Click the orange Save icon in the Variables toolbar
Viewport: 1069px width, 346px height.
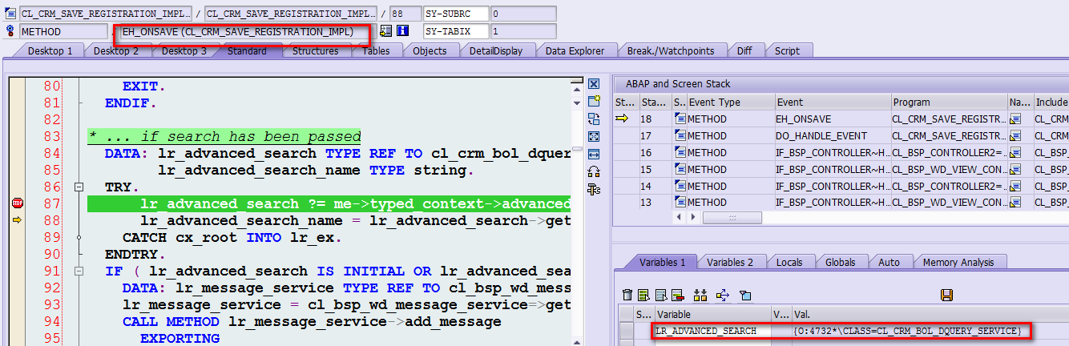[x=946, y=296]
